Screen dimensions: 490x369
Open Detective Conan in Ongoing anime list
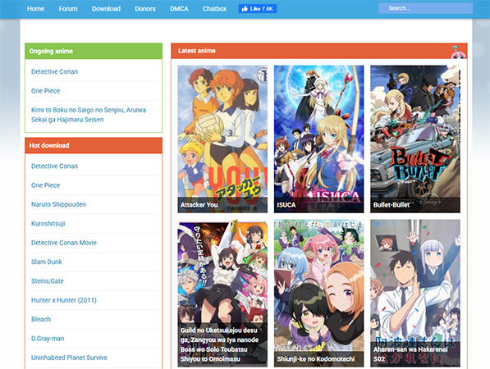coord(55,71)
